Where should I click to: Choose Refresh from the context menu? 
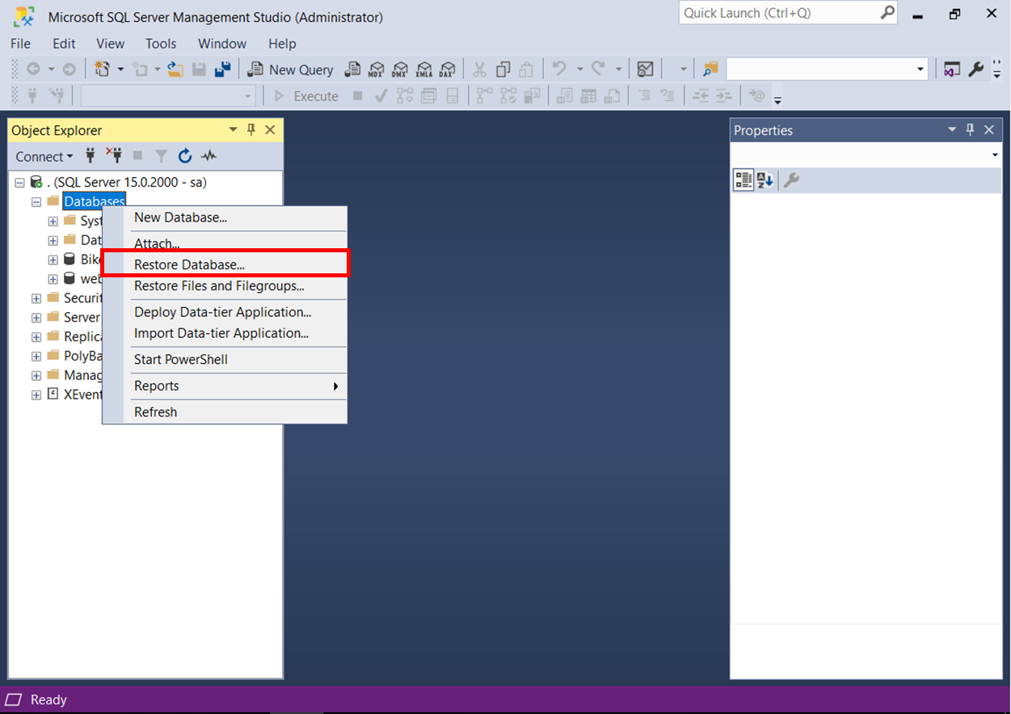(225, 412)
